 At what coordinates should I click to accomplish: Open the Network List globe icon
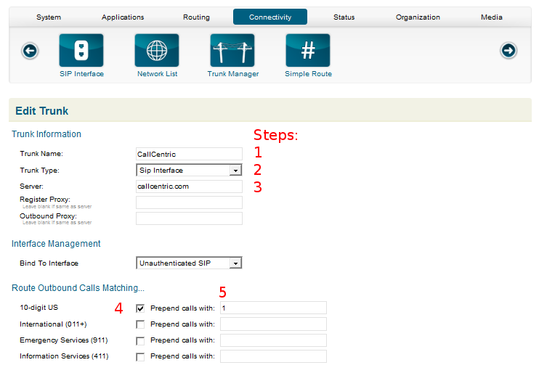pos(157,51)
